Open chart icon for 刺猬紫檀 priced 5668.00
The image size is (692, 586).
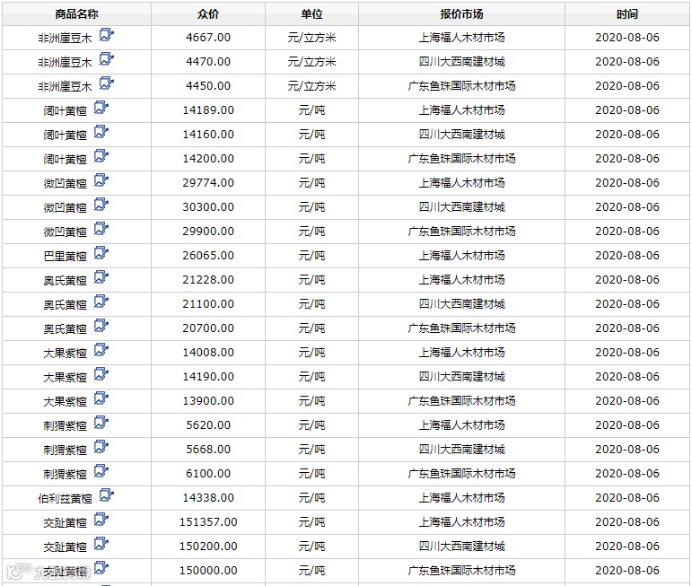point(101,448)
